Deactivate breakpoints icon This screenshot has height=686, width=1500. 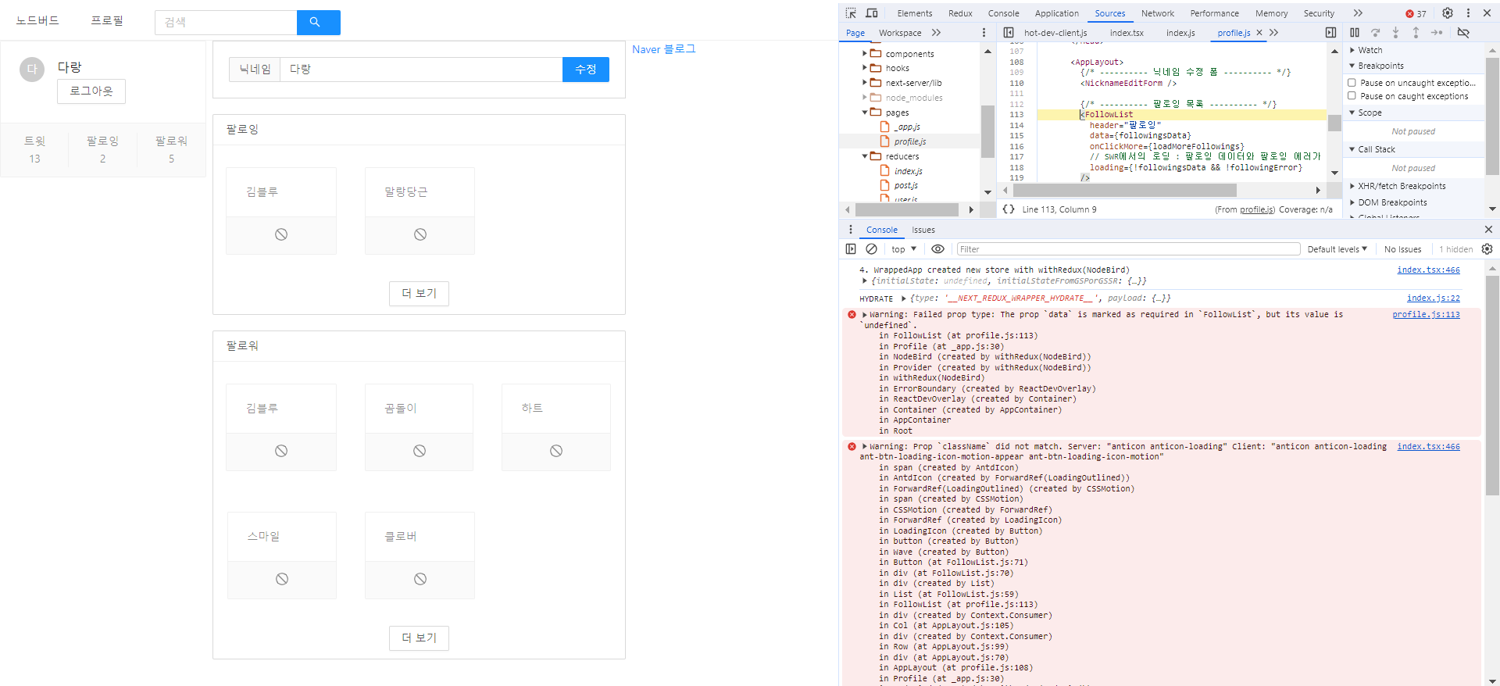pyautogui.click(x=1463, y=33)
